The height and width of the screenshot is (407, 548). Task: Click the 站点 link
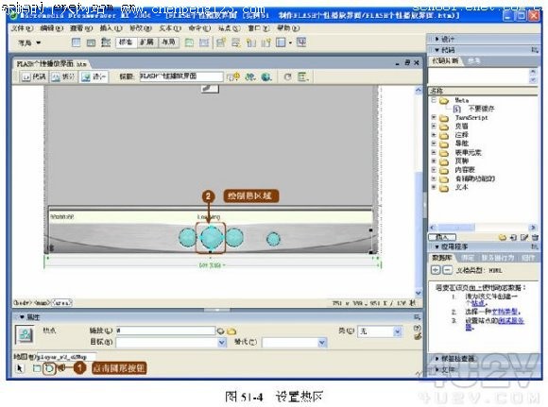point(477,303)
